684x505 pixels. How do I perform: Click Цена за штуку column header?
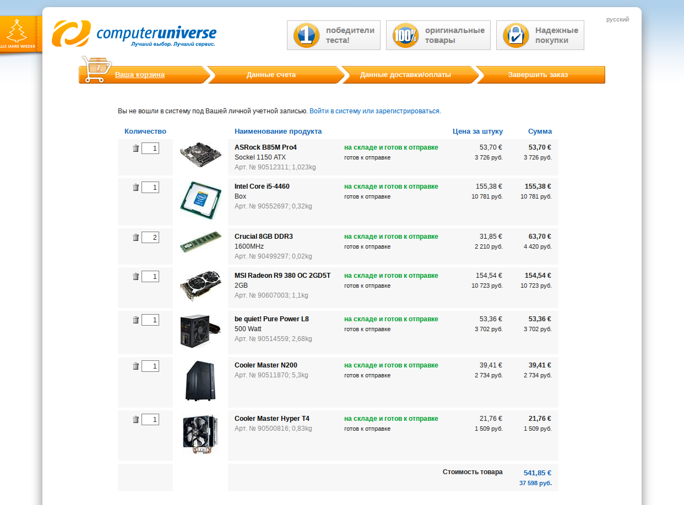(477, 131)
